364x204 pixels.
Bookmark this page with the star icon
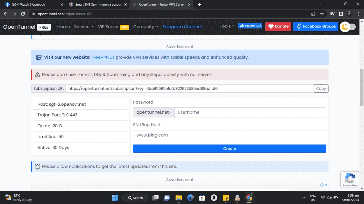point(322,14)
